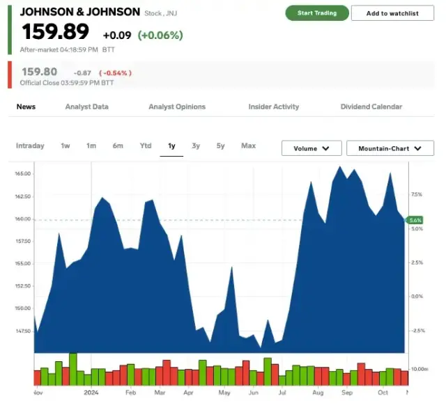Select the 1y chart range
The image size is (446, 410).
171,145
